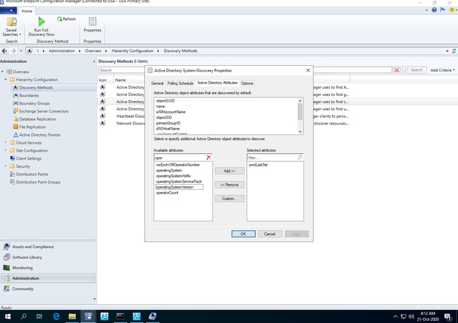Expand the Site Configuration node
458x323 pixels.
[6, 150]
